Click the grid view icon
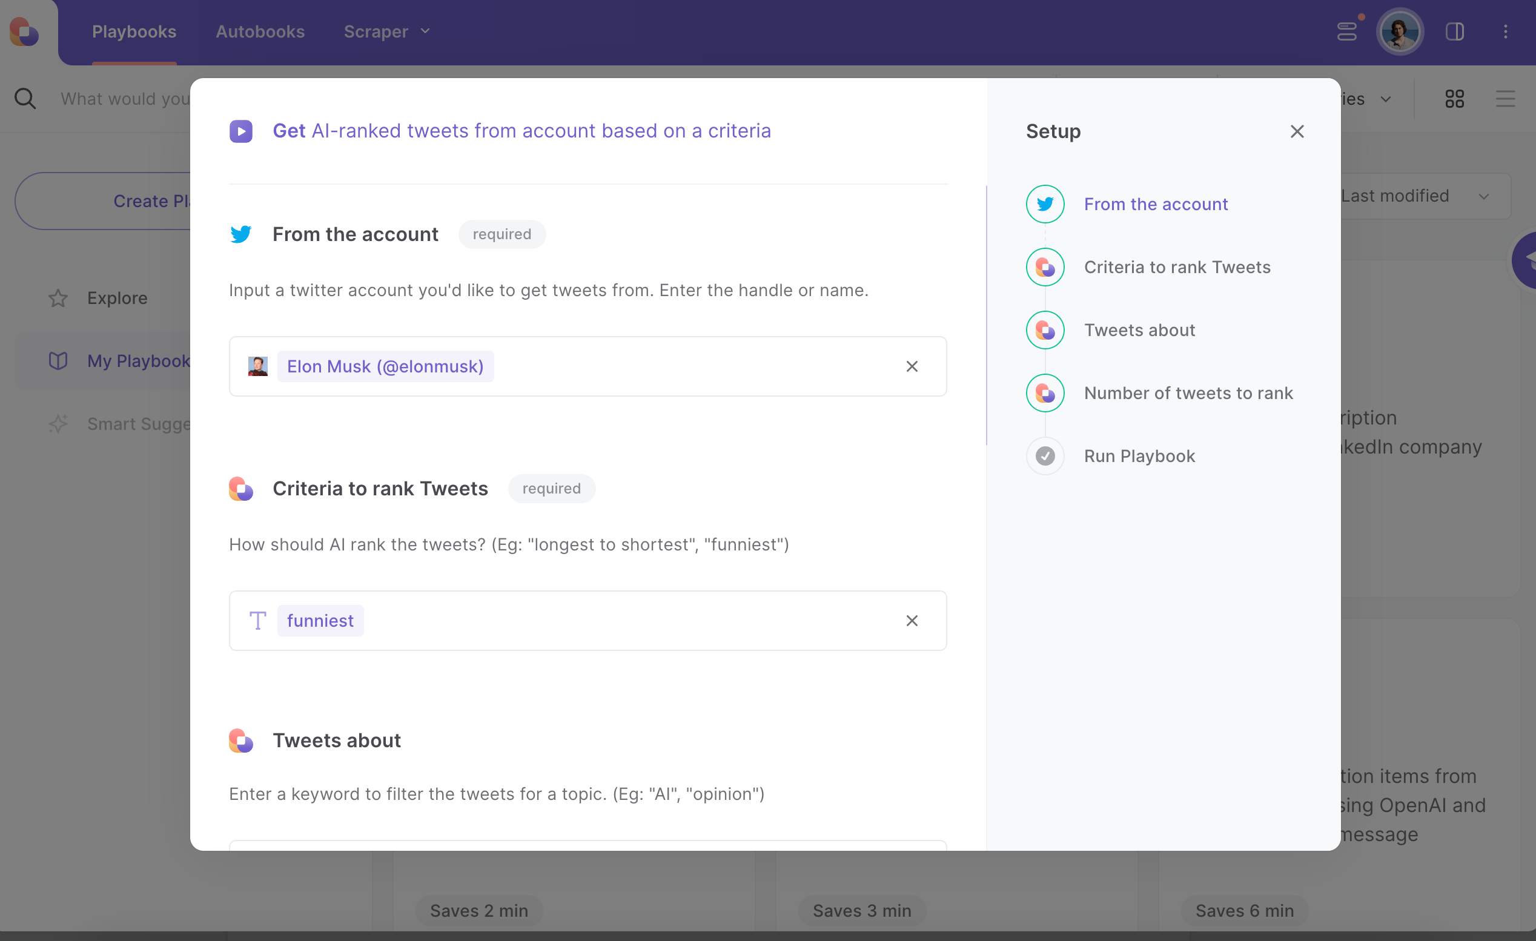 coord(1454,99)
